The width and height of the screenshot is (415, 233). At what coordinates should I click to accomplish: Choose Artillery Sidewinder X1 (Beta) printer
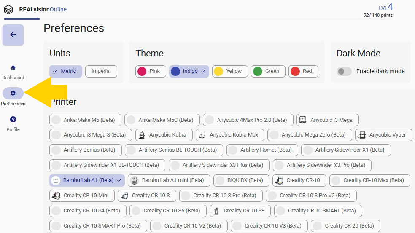(x=346, y=150)
